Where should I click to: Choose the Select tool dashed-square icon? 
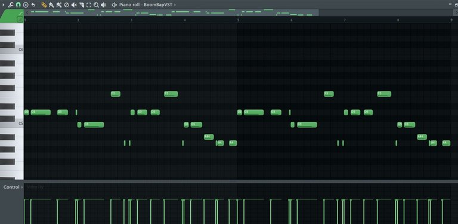89,5
